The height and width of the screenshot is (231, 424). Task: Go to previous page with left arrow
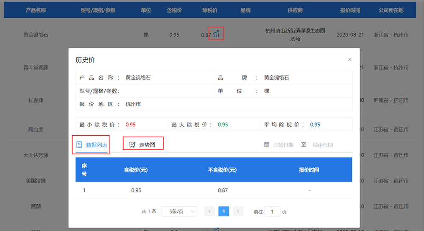coord(209,212)
